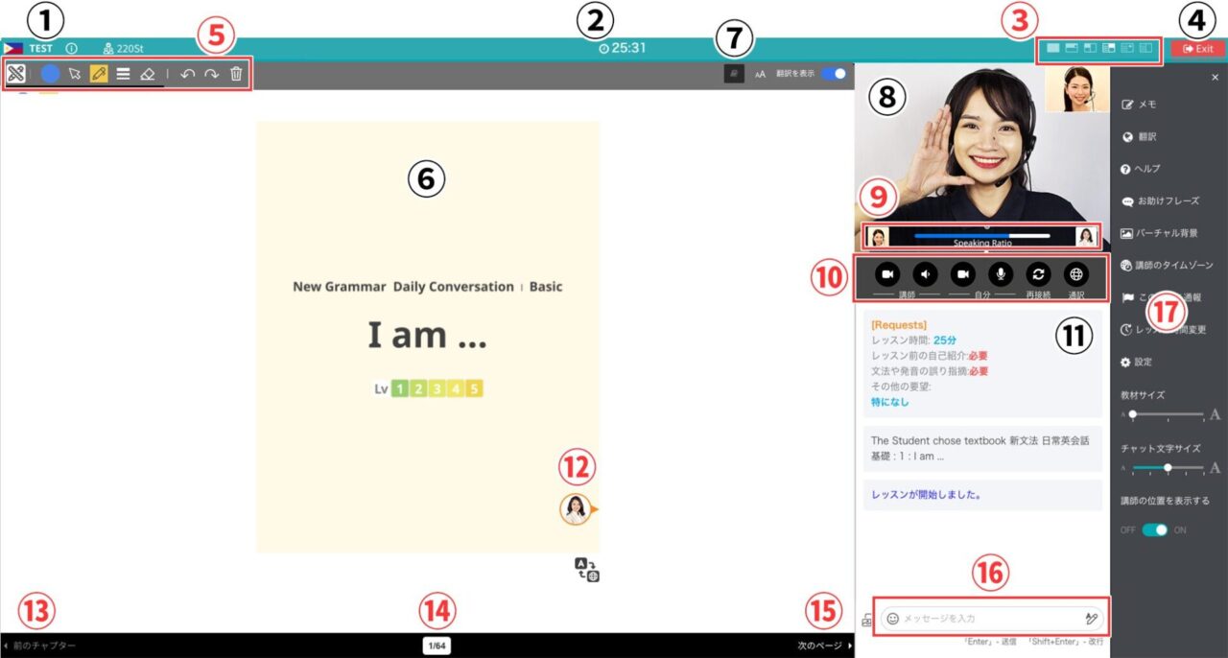
Task: Open the blue pen color picker
Action: tap(50, 74)
